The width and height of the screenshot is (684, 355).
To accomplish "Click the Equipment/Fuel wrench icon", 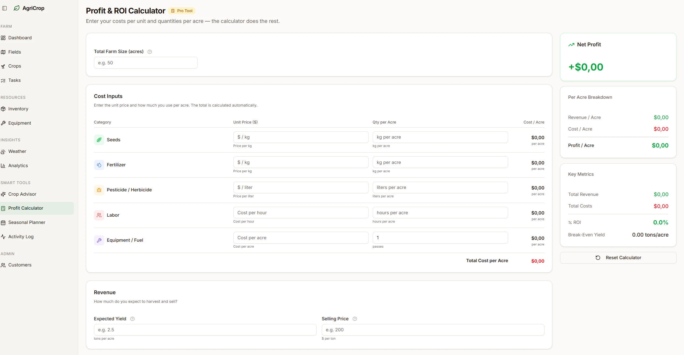I will click(99, 240).
